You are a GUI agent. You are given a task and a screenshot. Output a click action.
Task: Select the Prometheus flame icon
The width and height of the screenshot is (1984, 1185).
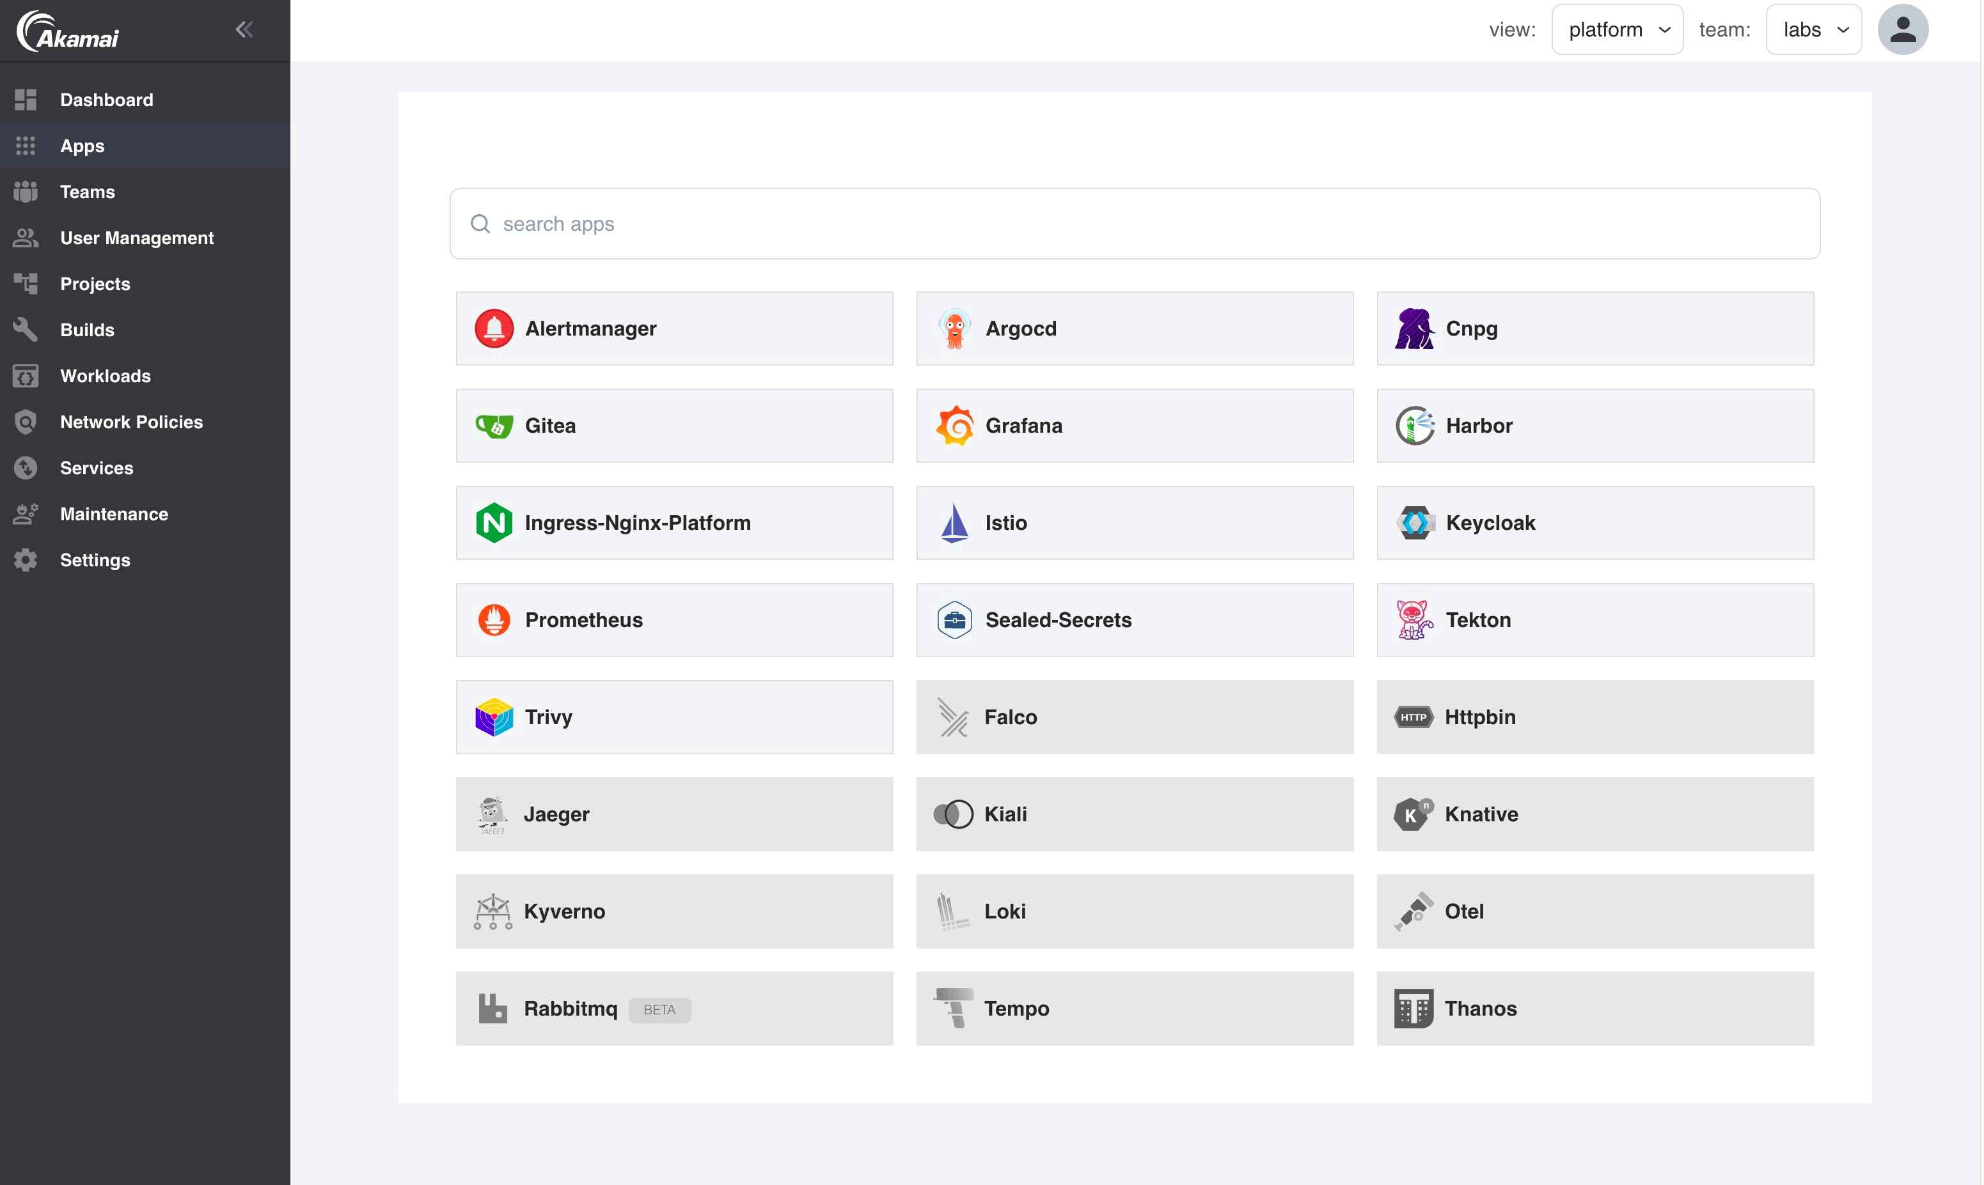494,619
